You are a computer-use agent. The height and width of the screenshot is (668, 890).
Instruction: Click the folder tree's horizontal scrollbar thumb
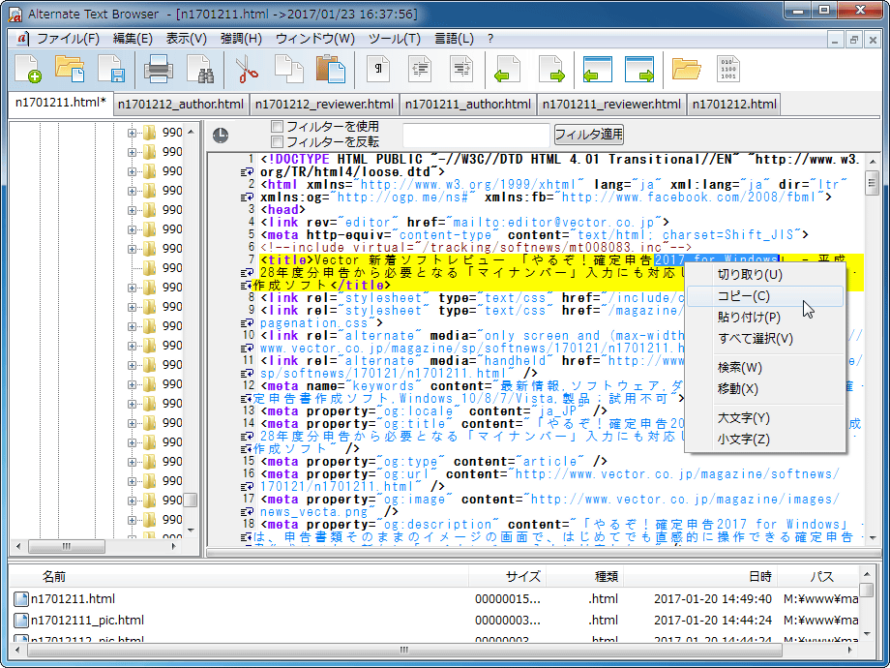pos(67,546)
